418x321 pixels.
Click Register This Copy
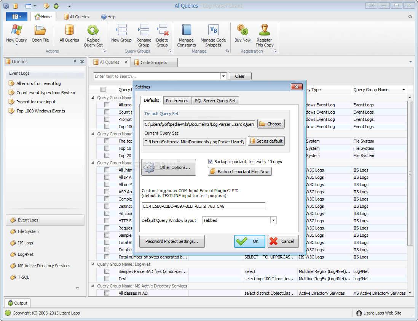tap(265, 36)
